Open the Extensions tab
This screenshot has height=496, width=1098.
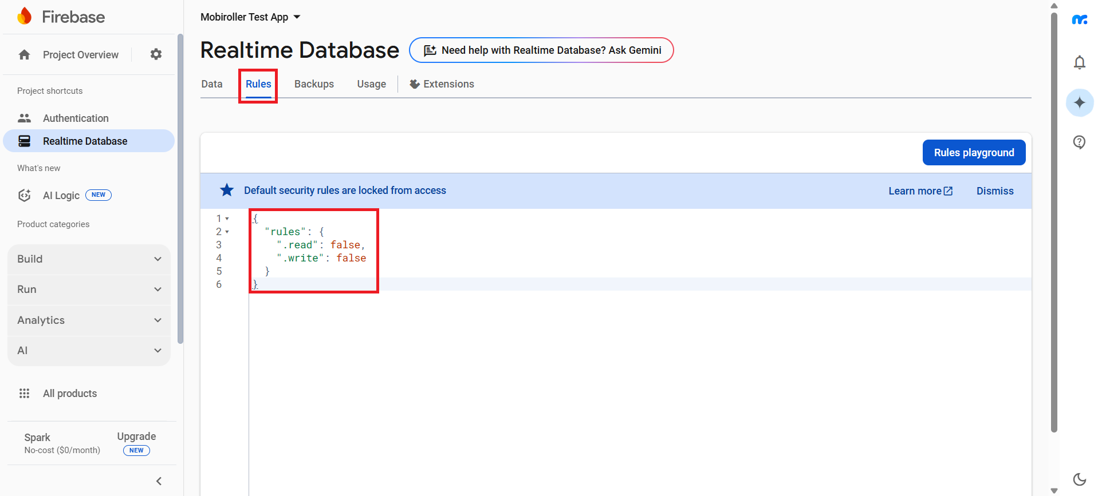(x=442, y=84)
